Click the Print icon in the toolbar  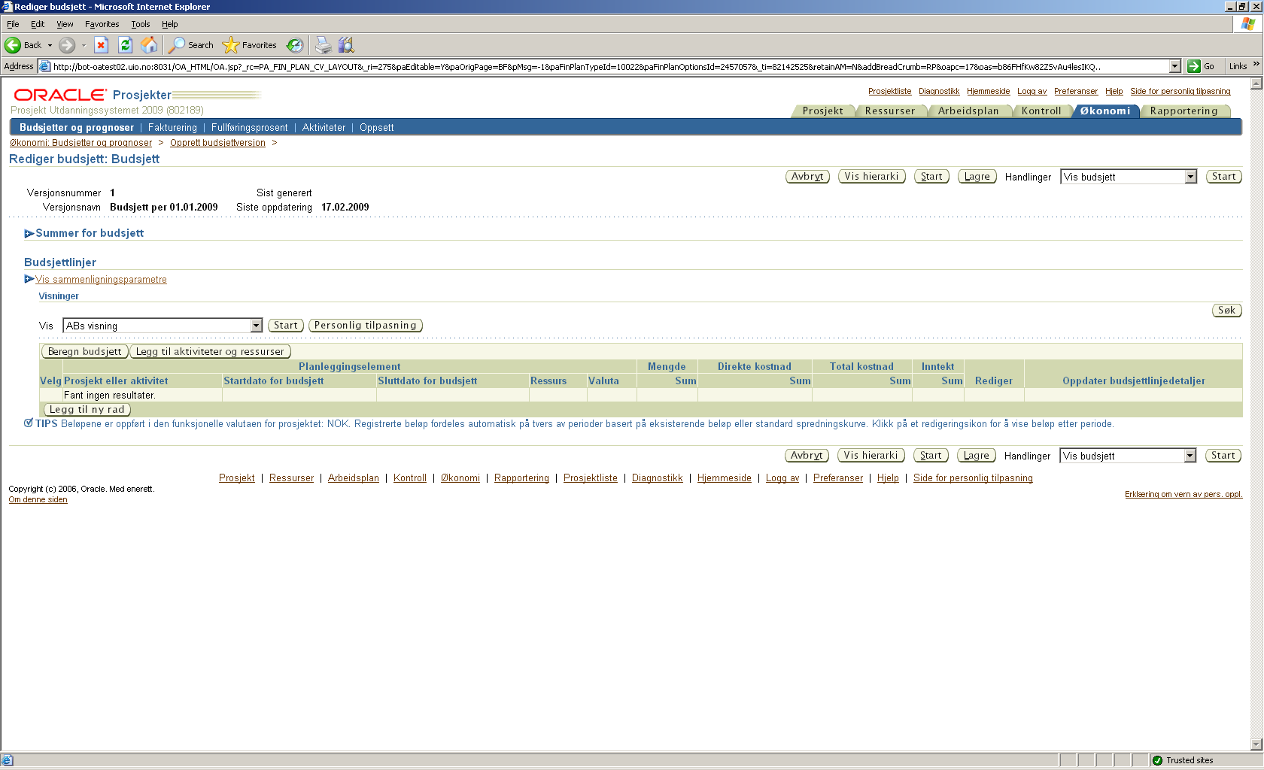pyautogui.click(x=323, y=45)
